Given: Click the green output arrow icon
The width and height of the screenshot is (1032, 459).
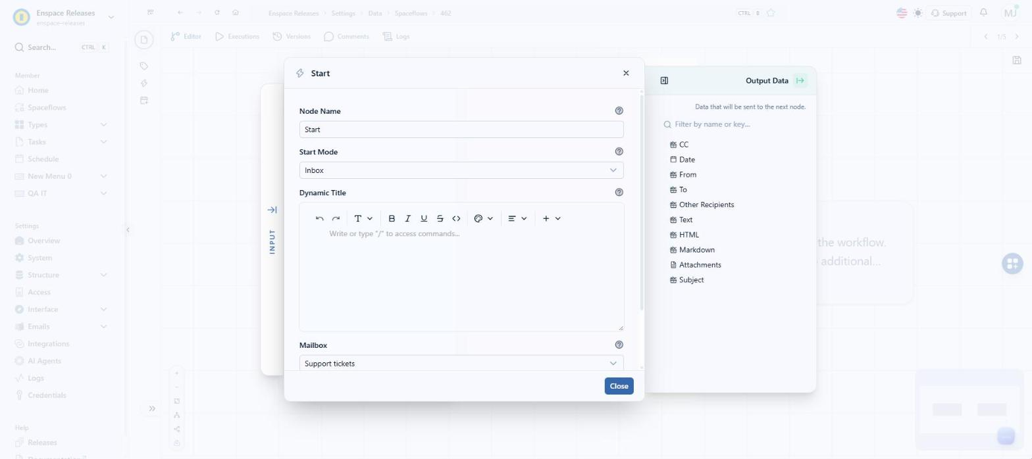Looking at the screenshot, I should (x=800, y=81).
